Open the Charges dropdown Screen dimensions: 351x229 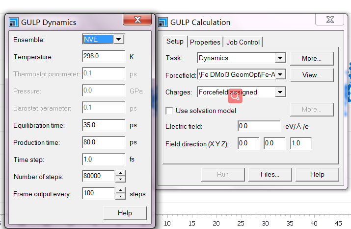pos(280,92)
